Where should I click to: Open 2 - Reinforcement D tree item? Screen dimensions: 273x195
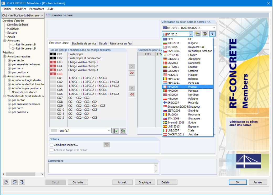tap(24, 49)
